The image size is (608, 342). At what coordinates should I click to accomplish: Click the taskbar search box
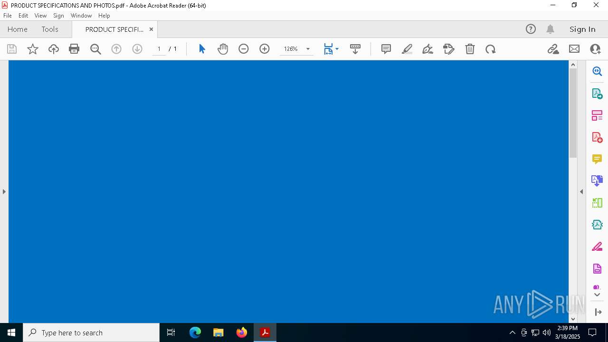tap(91, 332)
